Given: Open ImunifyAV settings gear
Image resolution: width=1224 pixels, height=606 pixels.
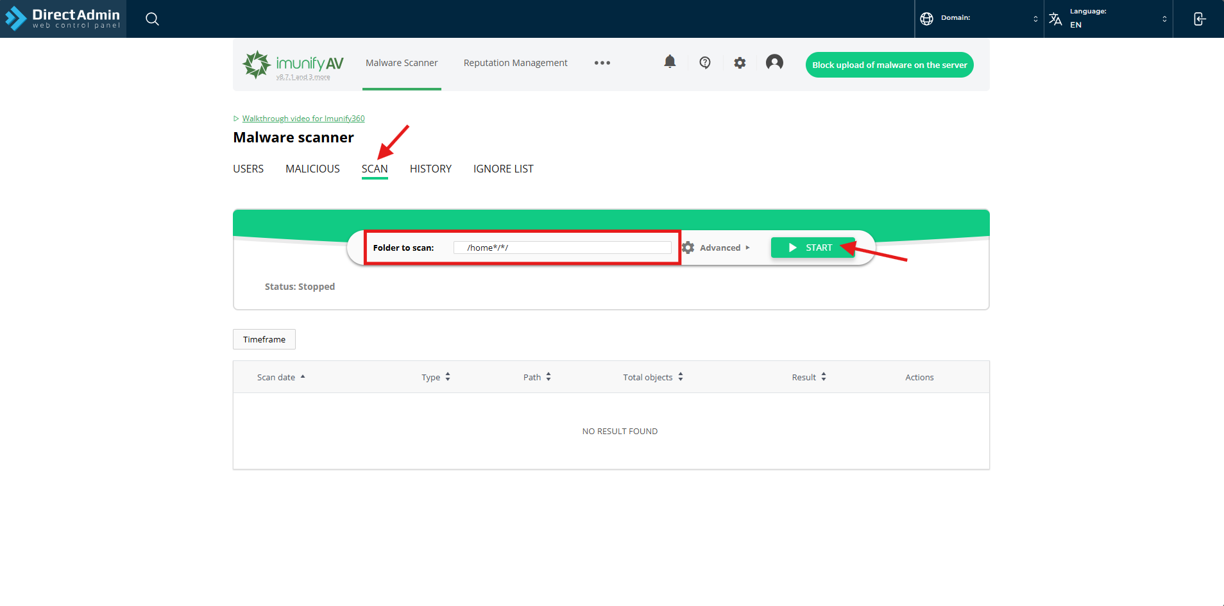Looking at the screenshot, I should click(740, 63).
